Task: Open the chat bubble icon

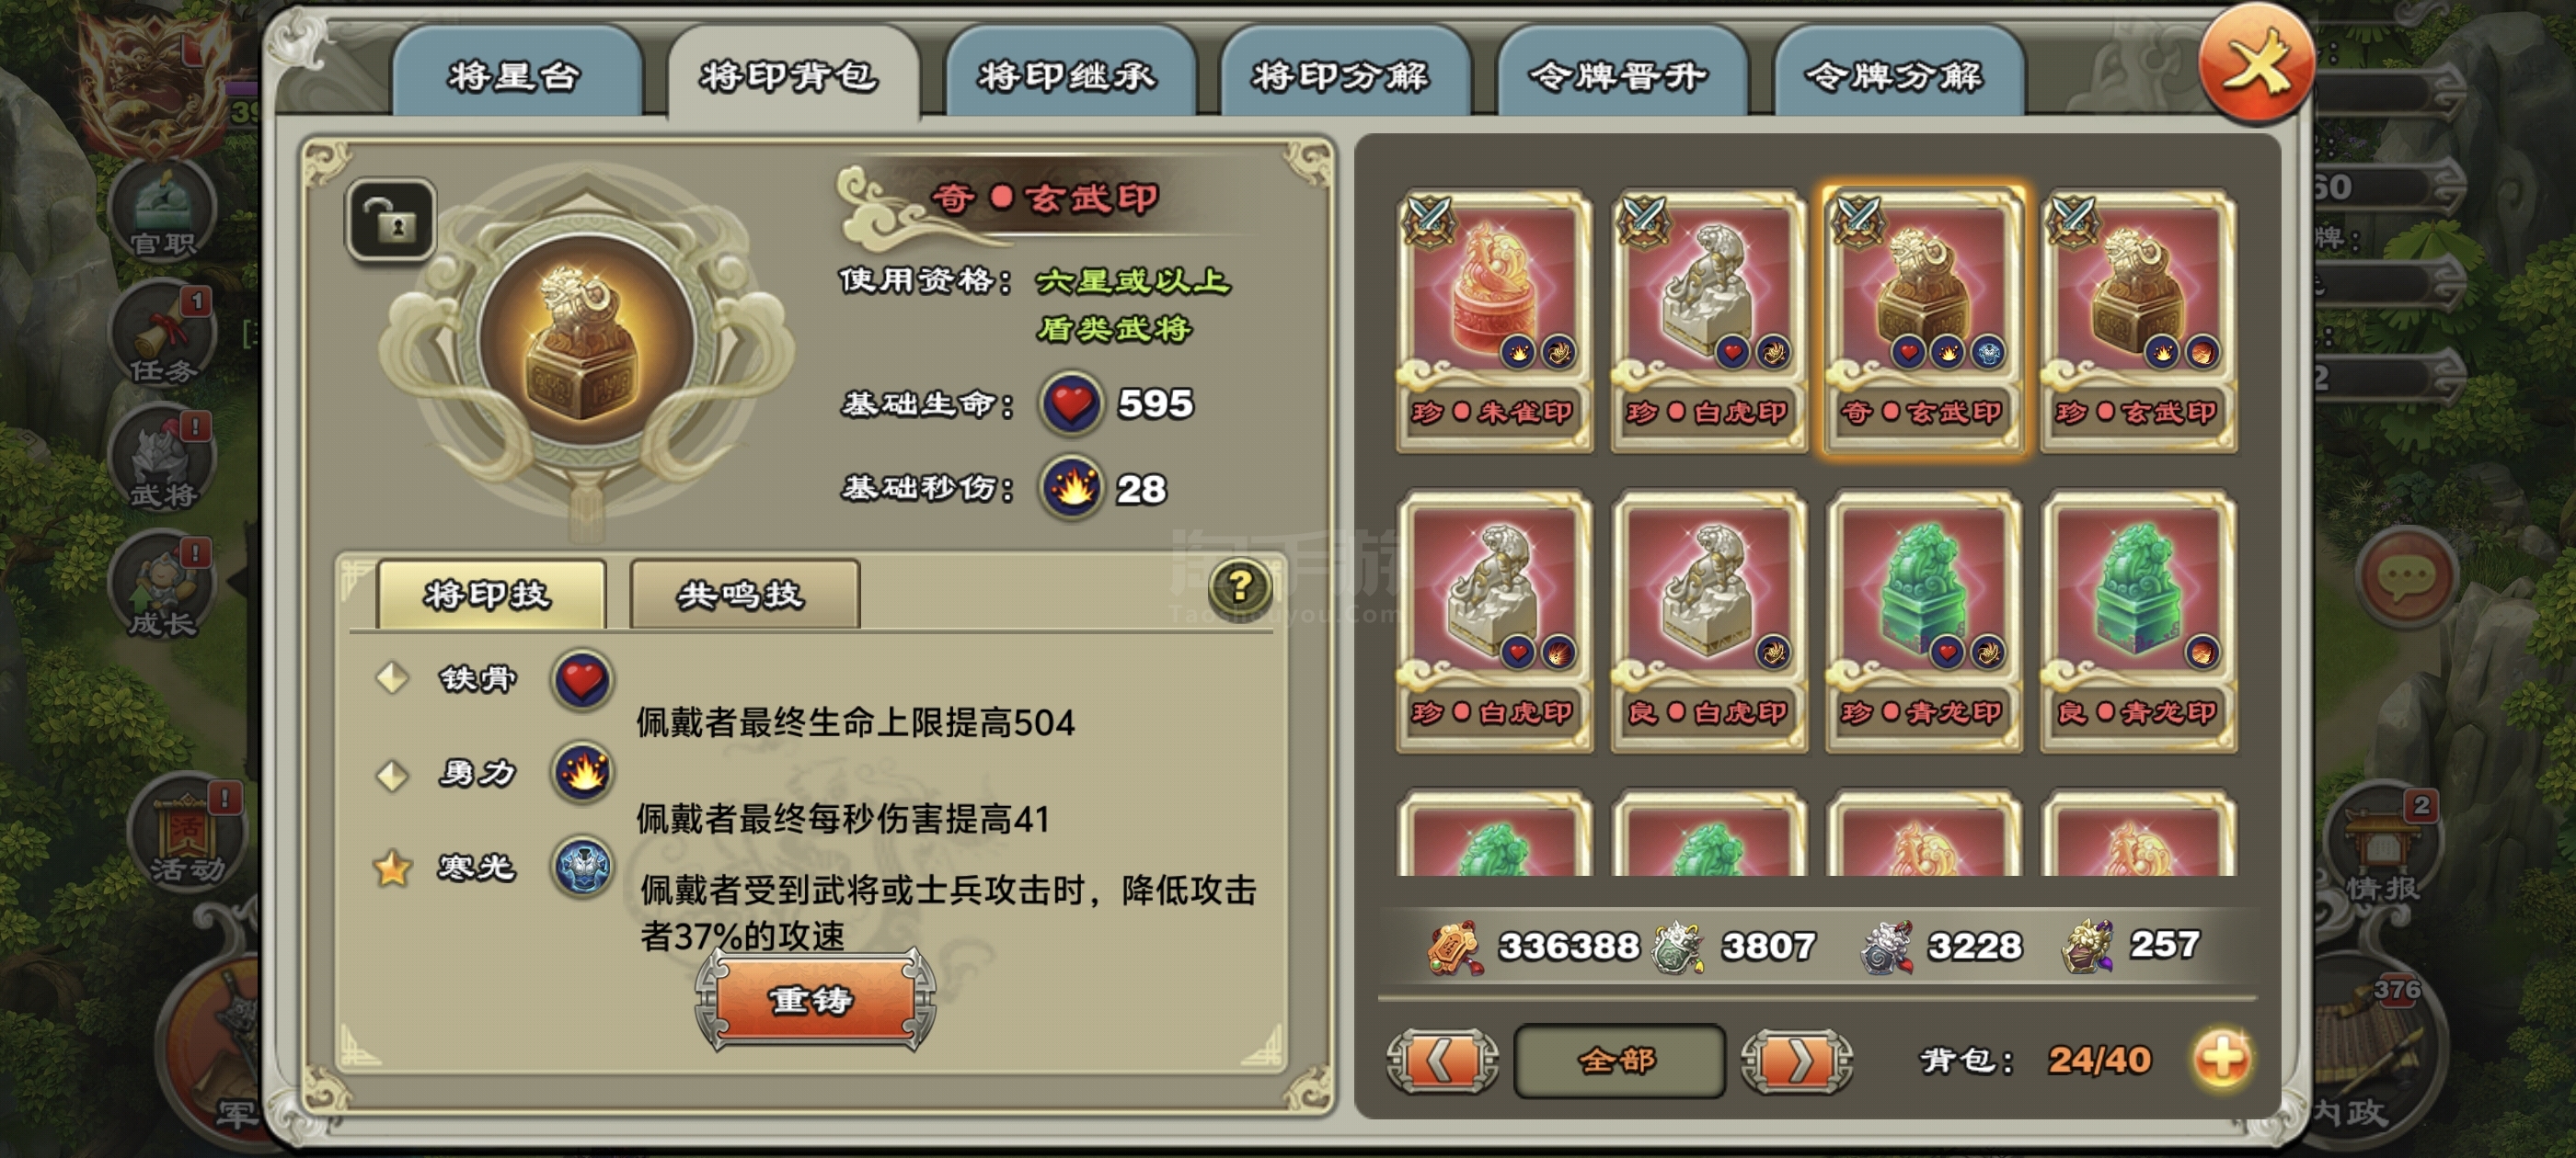Action: pyautogui.click(x=2405, y=576)
